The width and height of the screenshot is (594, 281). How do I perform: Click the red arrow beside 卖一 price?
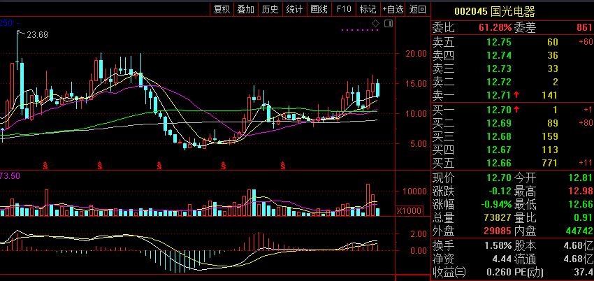(516, 95)
